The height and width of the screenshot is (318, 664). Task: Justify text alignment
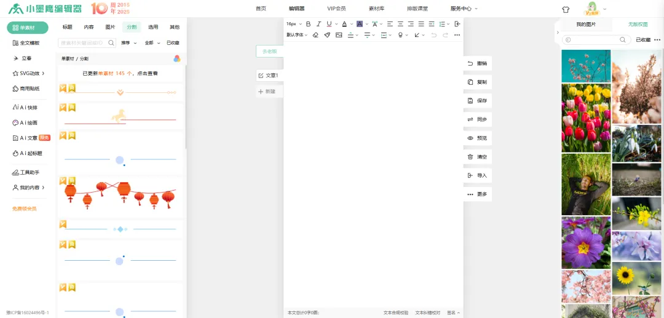pos(421,24)
